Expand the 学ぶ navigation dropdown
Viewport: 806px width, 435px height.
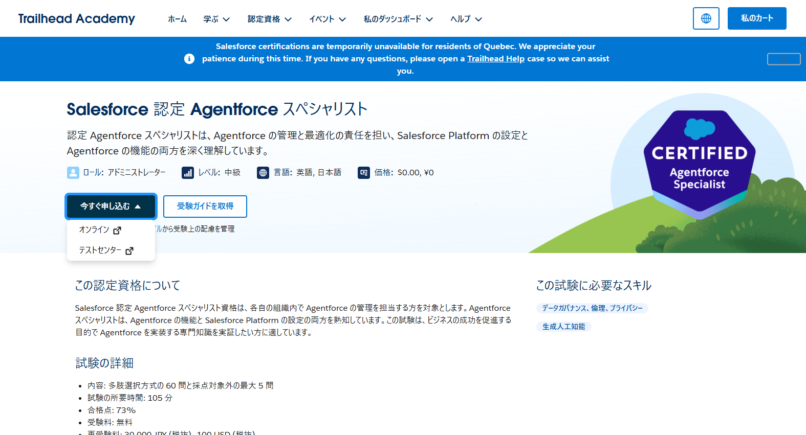[216, 19]
